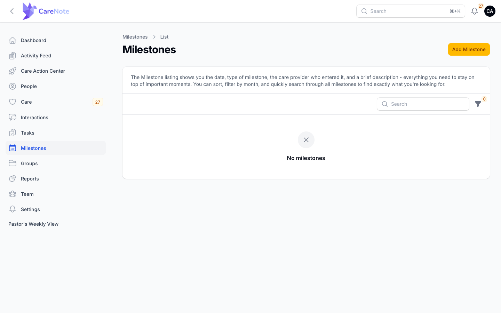Go to Dashboard in the sidebar
Image resolution: width=501 pixels, height=313 pixels.
[x=56, y=40]
